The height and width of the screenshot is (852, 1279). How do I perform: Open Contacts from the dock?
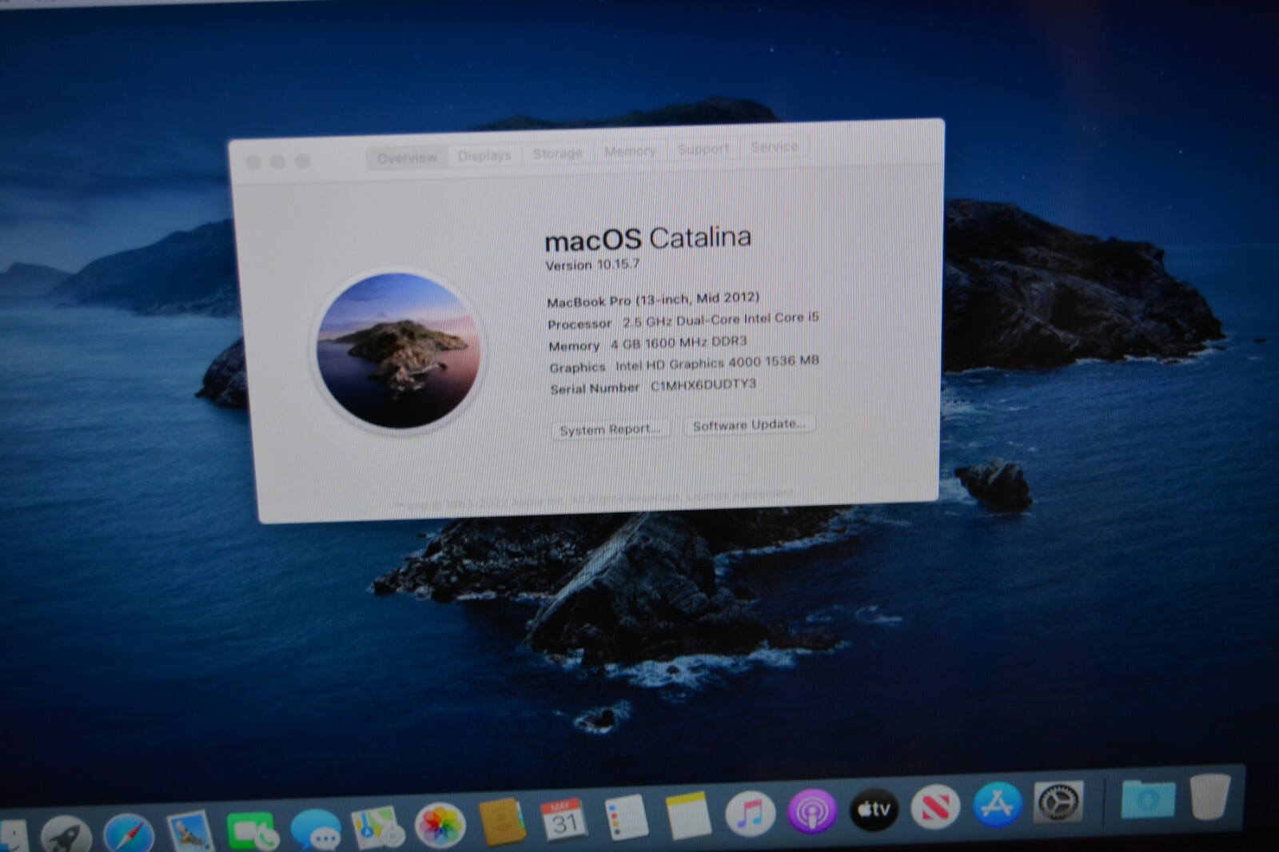[502, 822]
